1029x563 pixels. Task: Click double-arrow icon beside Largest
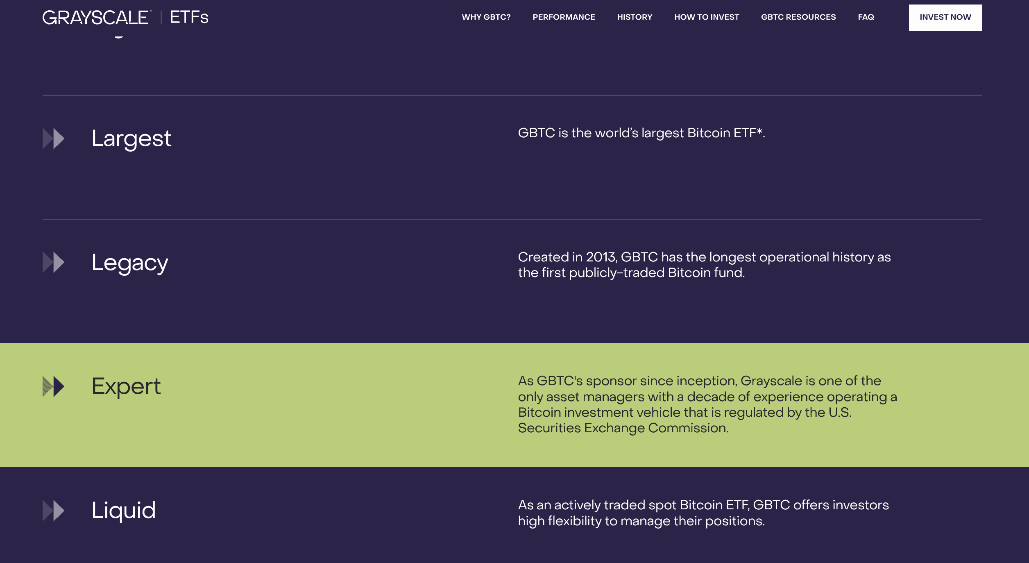[54, 138]
